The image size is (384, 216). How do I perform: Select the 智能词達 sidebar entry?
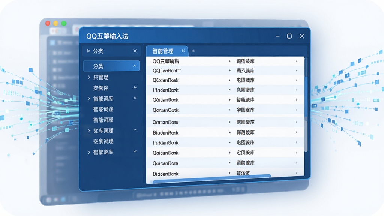pyautogui.click(x=103, y=109)
